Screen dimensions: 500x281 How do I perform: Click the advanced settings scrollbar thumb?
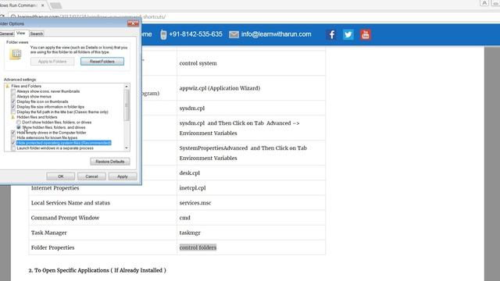pyautogui.click(x=127, y=105)
